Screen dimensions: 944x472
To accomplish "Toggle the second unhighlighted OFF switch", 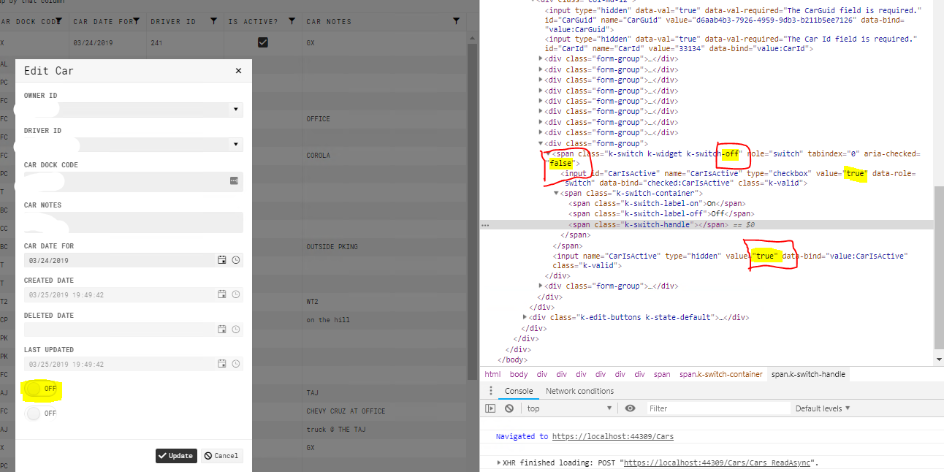I will (x=40, y=414).
